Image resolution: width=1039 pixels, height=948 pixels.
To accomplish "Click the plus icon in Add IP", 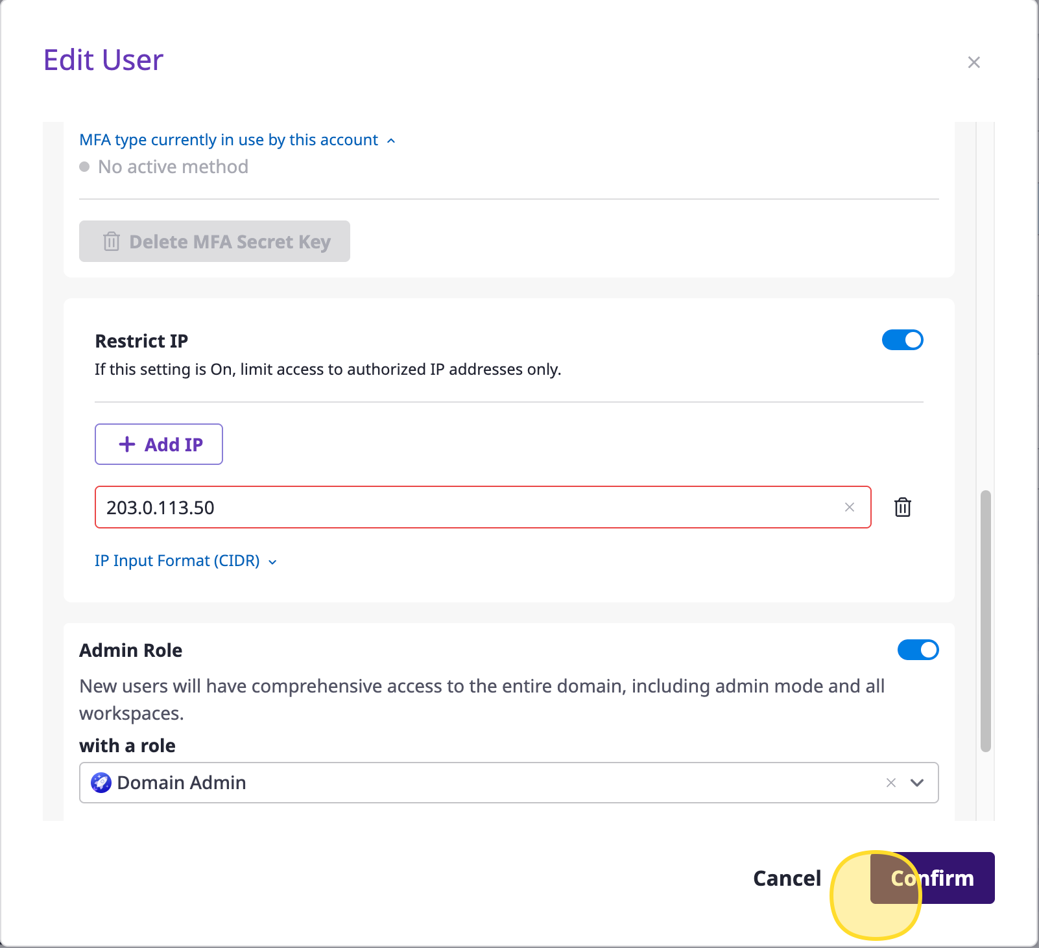I will (127, 444).
